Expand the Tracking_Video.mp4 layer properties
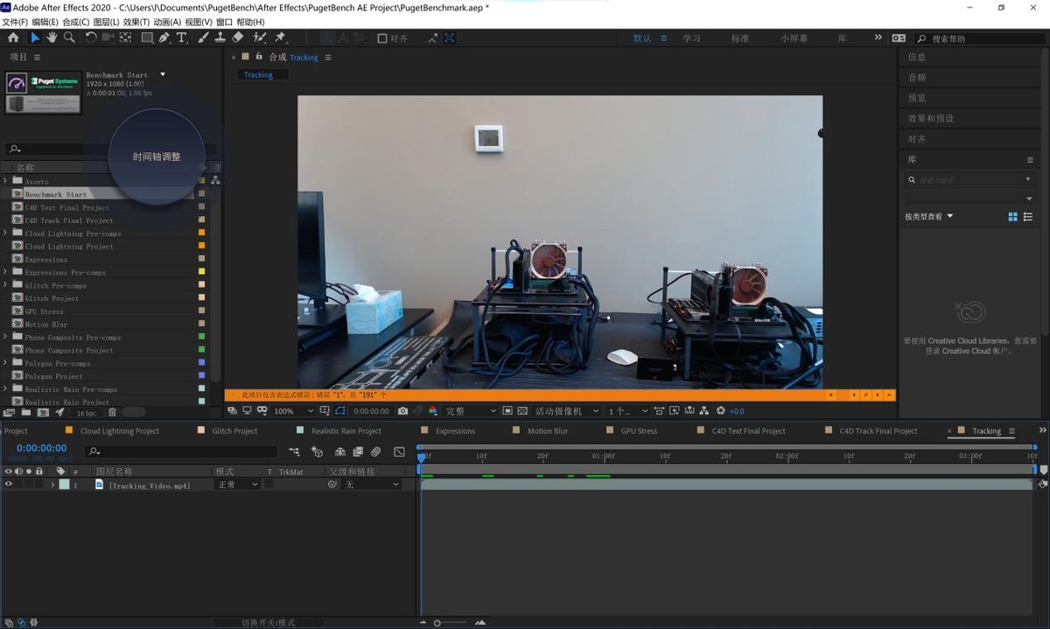The height and width of the screenshot is (629, 1050). (52, 485)
